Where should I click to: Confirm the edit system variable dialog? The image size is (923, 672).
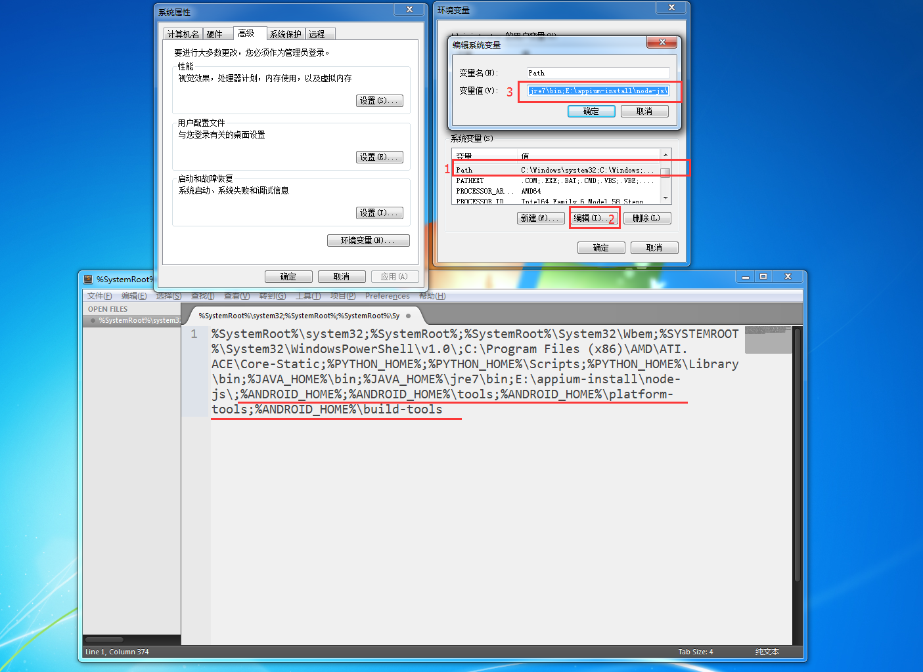[591, 111]
